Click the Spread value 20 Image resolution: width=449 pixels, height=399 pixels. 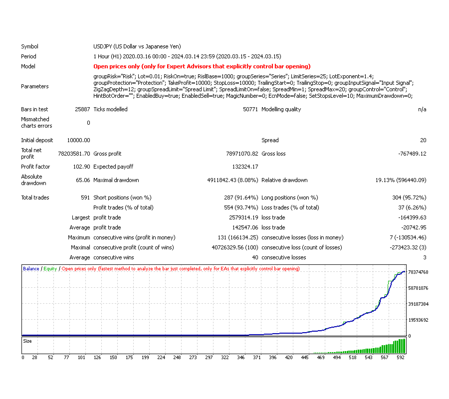pos(423,140)
